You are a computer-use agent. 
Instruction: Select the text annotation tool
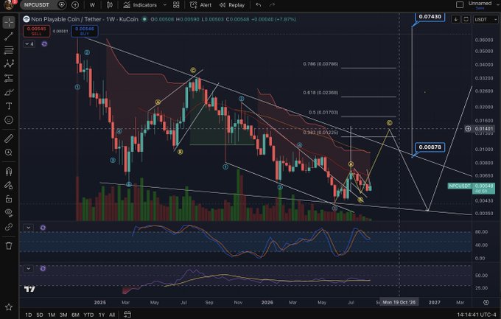(9, 106)
